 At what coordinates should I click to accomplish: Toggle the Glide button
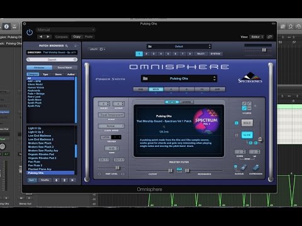[x=247, y=135]
